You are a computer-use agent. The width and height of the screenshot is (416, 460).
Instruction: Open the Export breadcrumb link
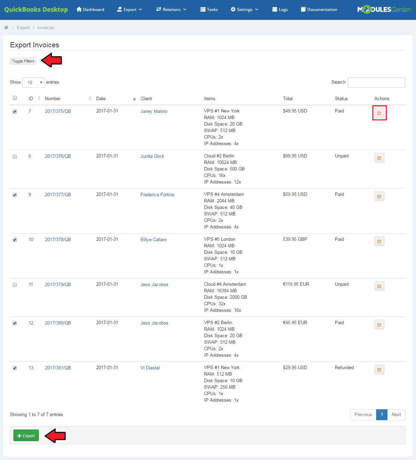[23, 27]
